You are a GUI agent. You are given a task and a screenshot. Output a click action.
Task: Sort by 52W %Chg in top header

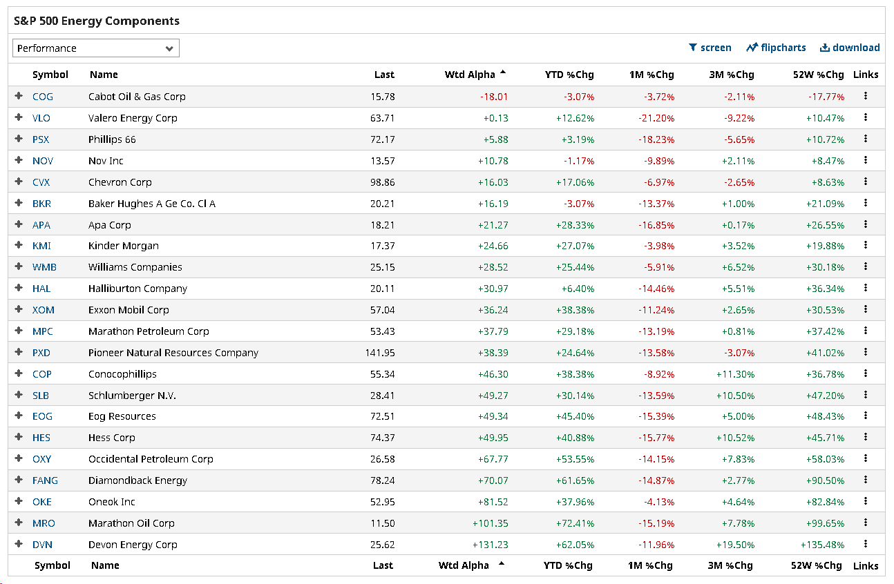tap(818, 75)
